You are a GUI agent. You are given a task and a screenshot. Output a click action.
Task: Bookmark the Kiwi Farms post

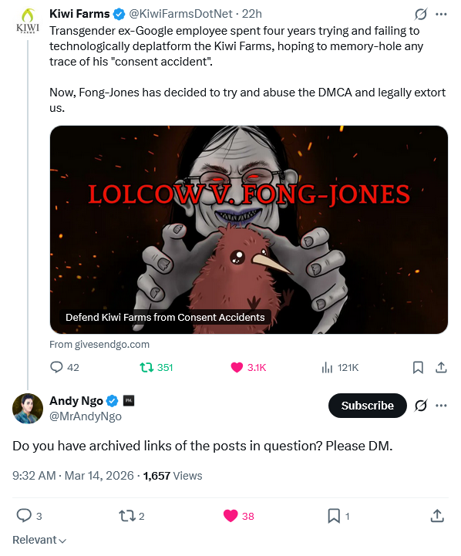click(x=418, y=368)
